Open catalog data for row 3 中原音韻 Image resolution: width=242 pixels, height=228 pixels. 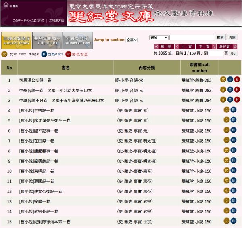(230, 99)
